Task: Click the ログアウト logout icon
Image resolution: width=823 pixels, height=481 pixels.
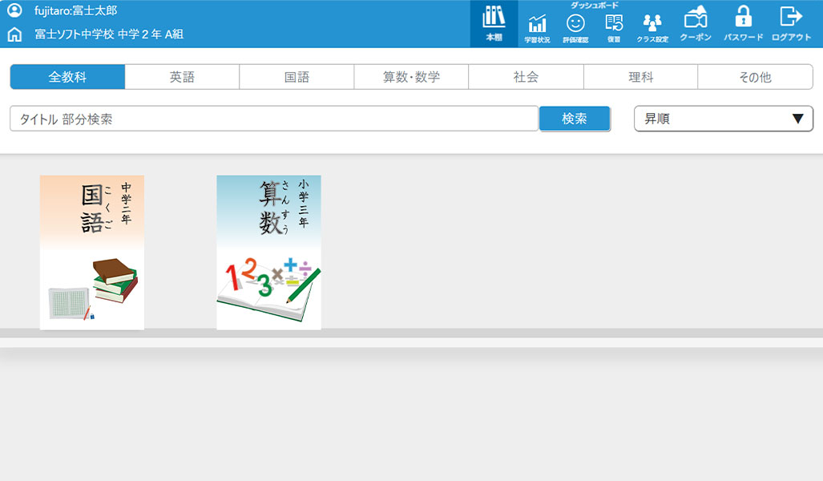Action: click(791, 23)
